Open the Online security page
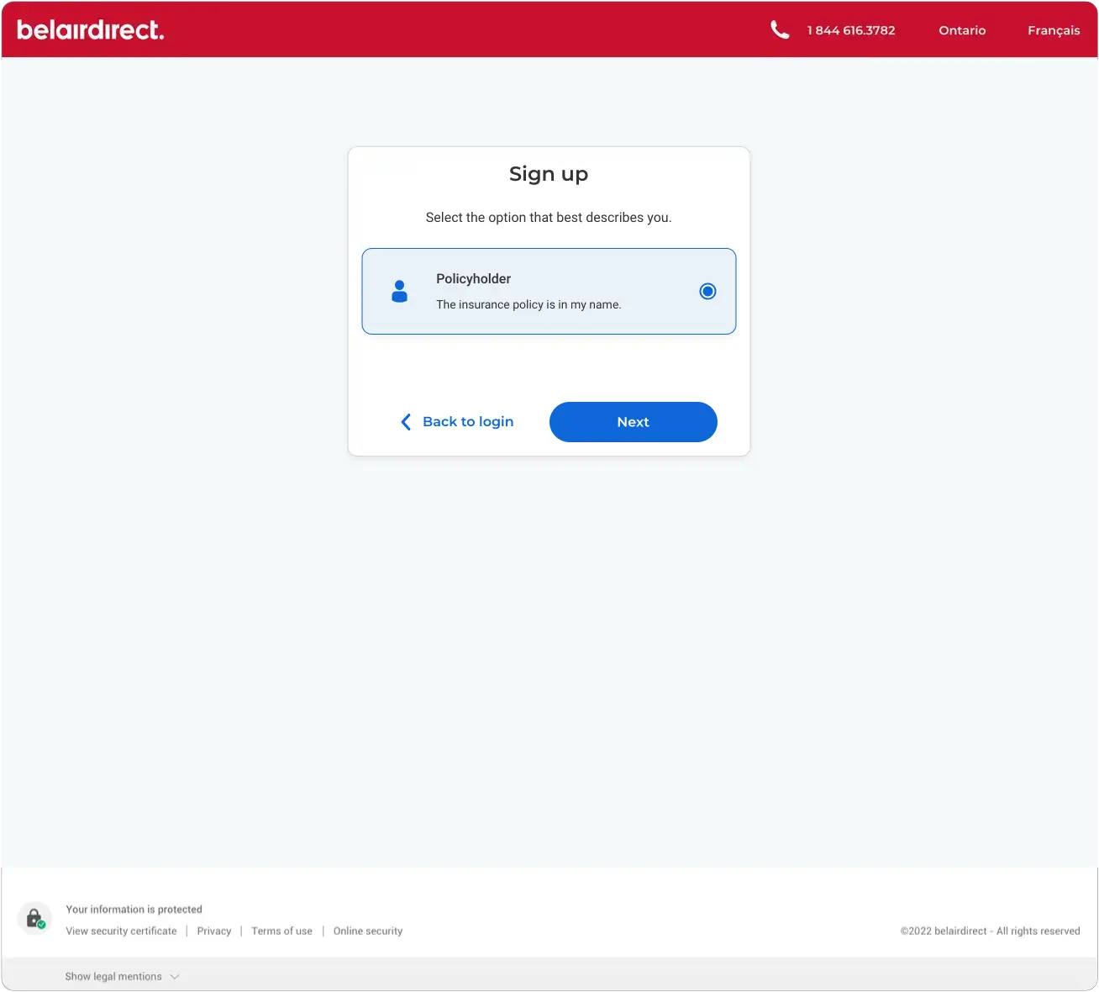This screenshot has height=992, width=1099. [x=367, y=931]
